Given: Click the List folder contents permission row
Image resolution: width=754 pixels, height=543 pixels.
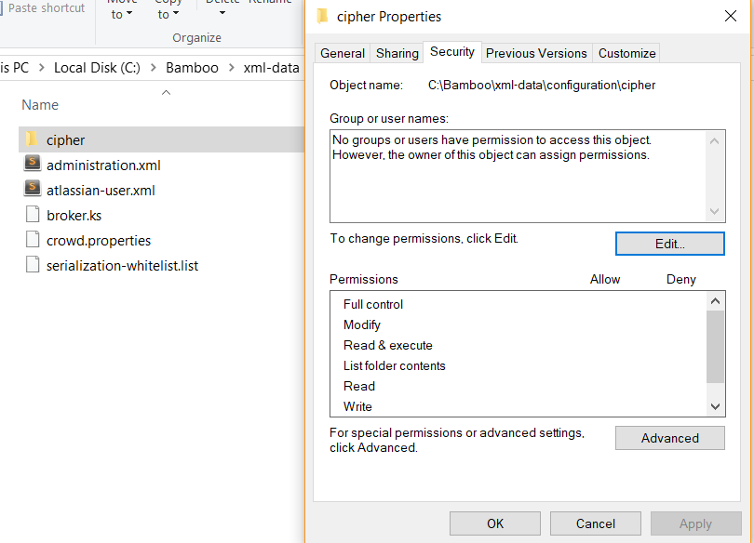Looking at the screenshot, I should click(x=518, y=365).
